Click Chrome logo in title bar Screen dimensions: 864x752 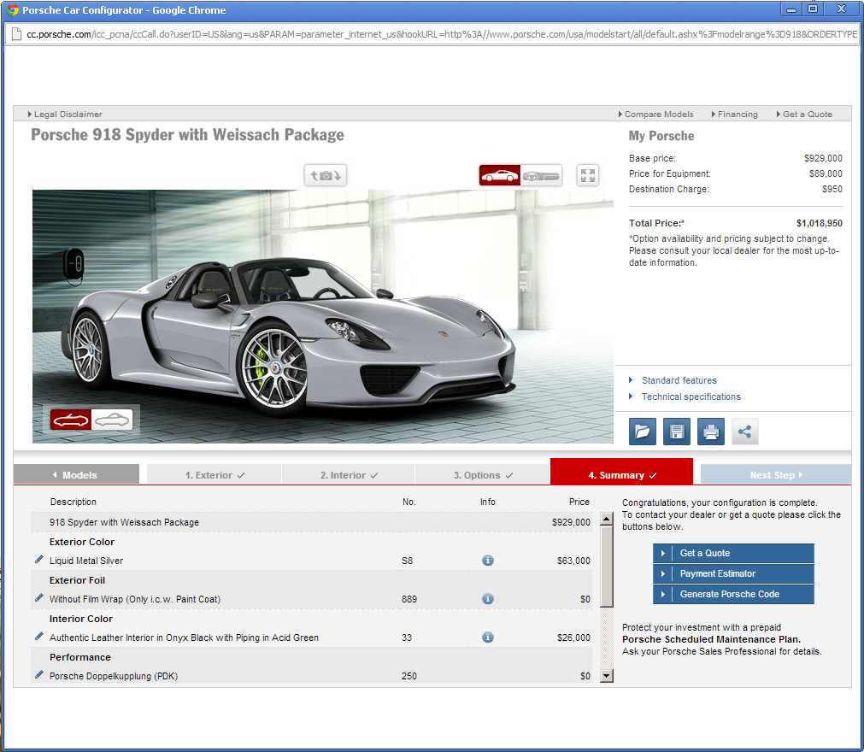pyautogui.click(x=12, y=10)
